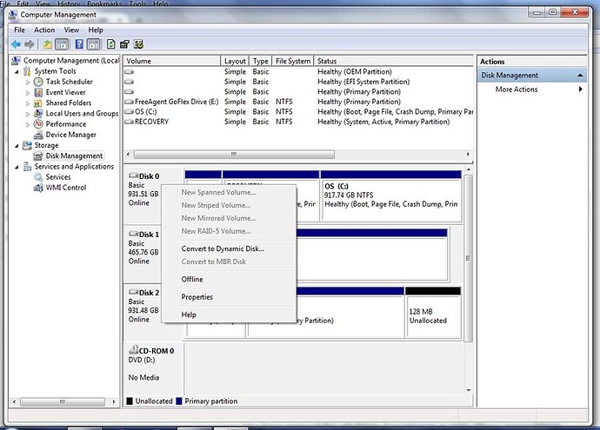Image resolution: width=600 pixels, height=430 pixels.
Task: Click console tree horizontal scrollbar right arrow
Action: 114,402
